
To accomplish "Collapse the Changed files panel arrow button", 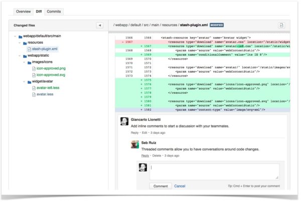I will (99, 25).
